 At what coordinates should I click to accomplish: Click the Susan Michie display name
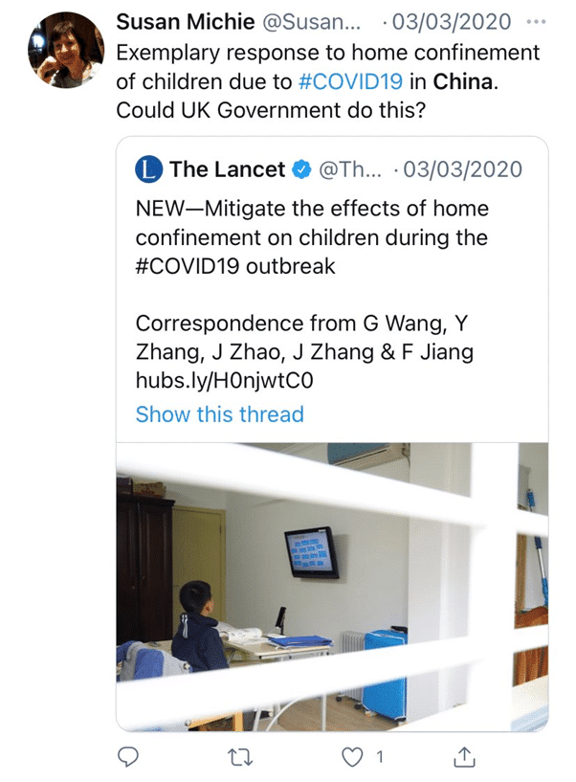(186, 22)
